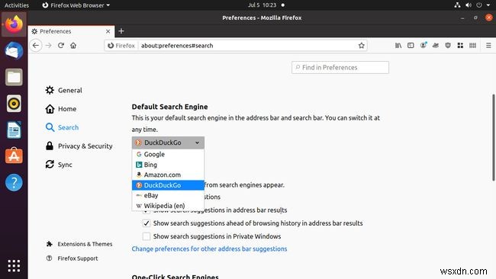Image resolution: width=496 pixels, height=279 pixels.
Task: Open the Firefox Account icon
Action: click(x=424, y=46)
